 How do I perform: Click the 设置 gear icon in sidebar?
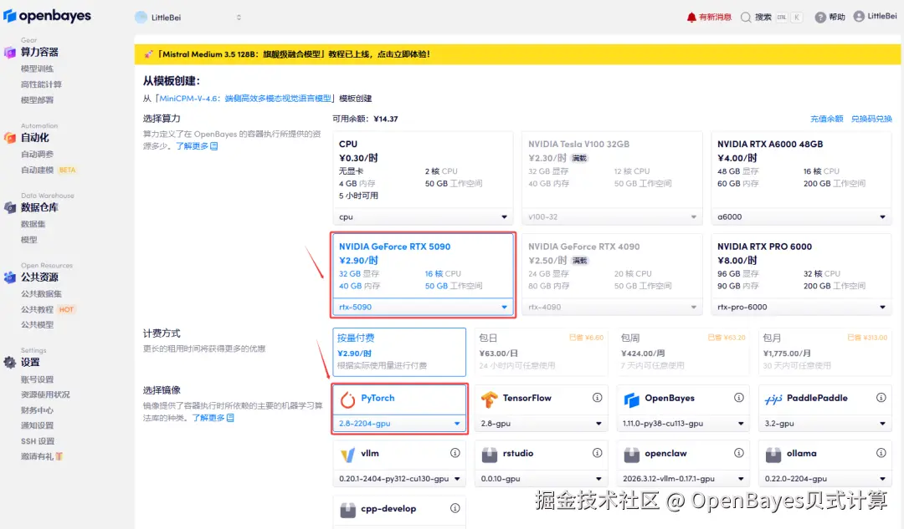click(x=10, y=362)
